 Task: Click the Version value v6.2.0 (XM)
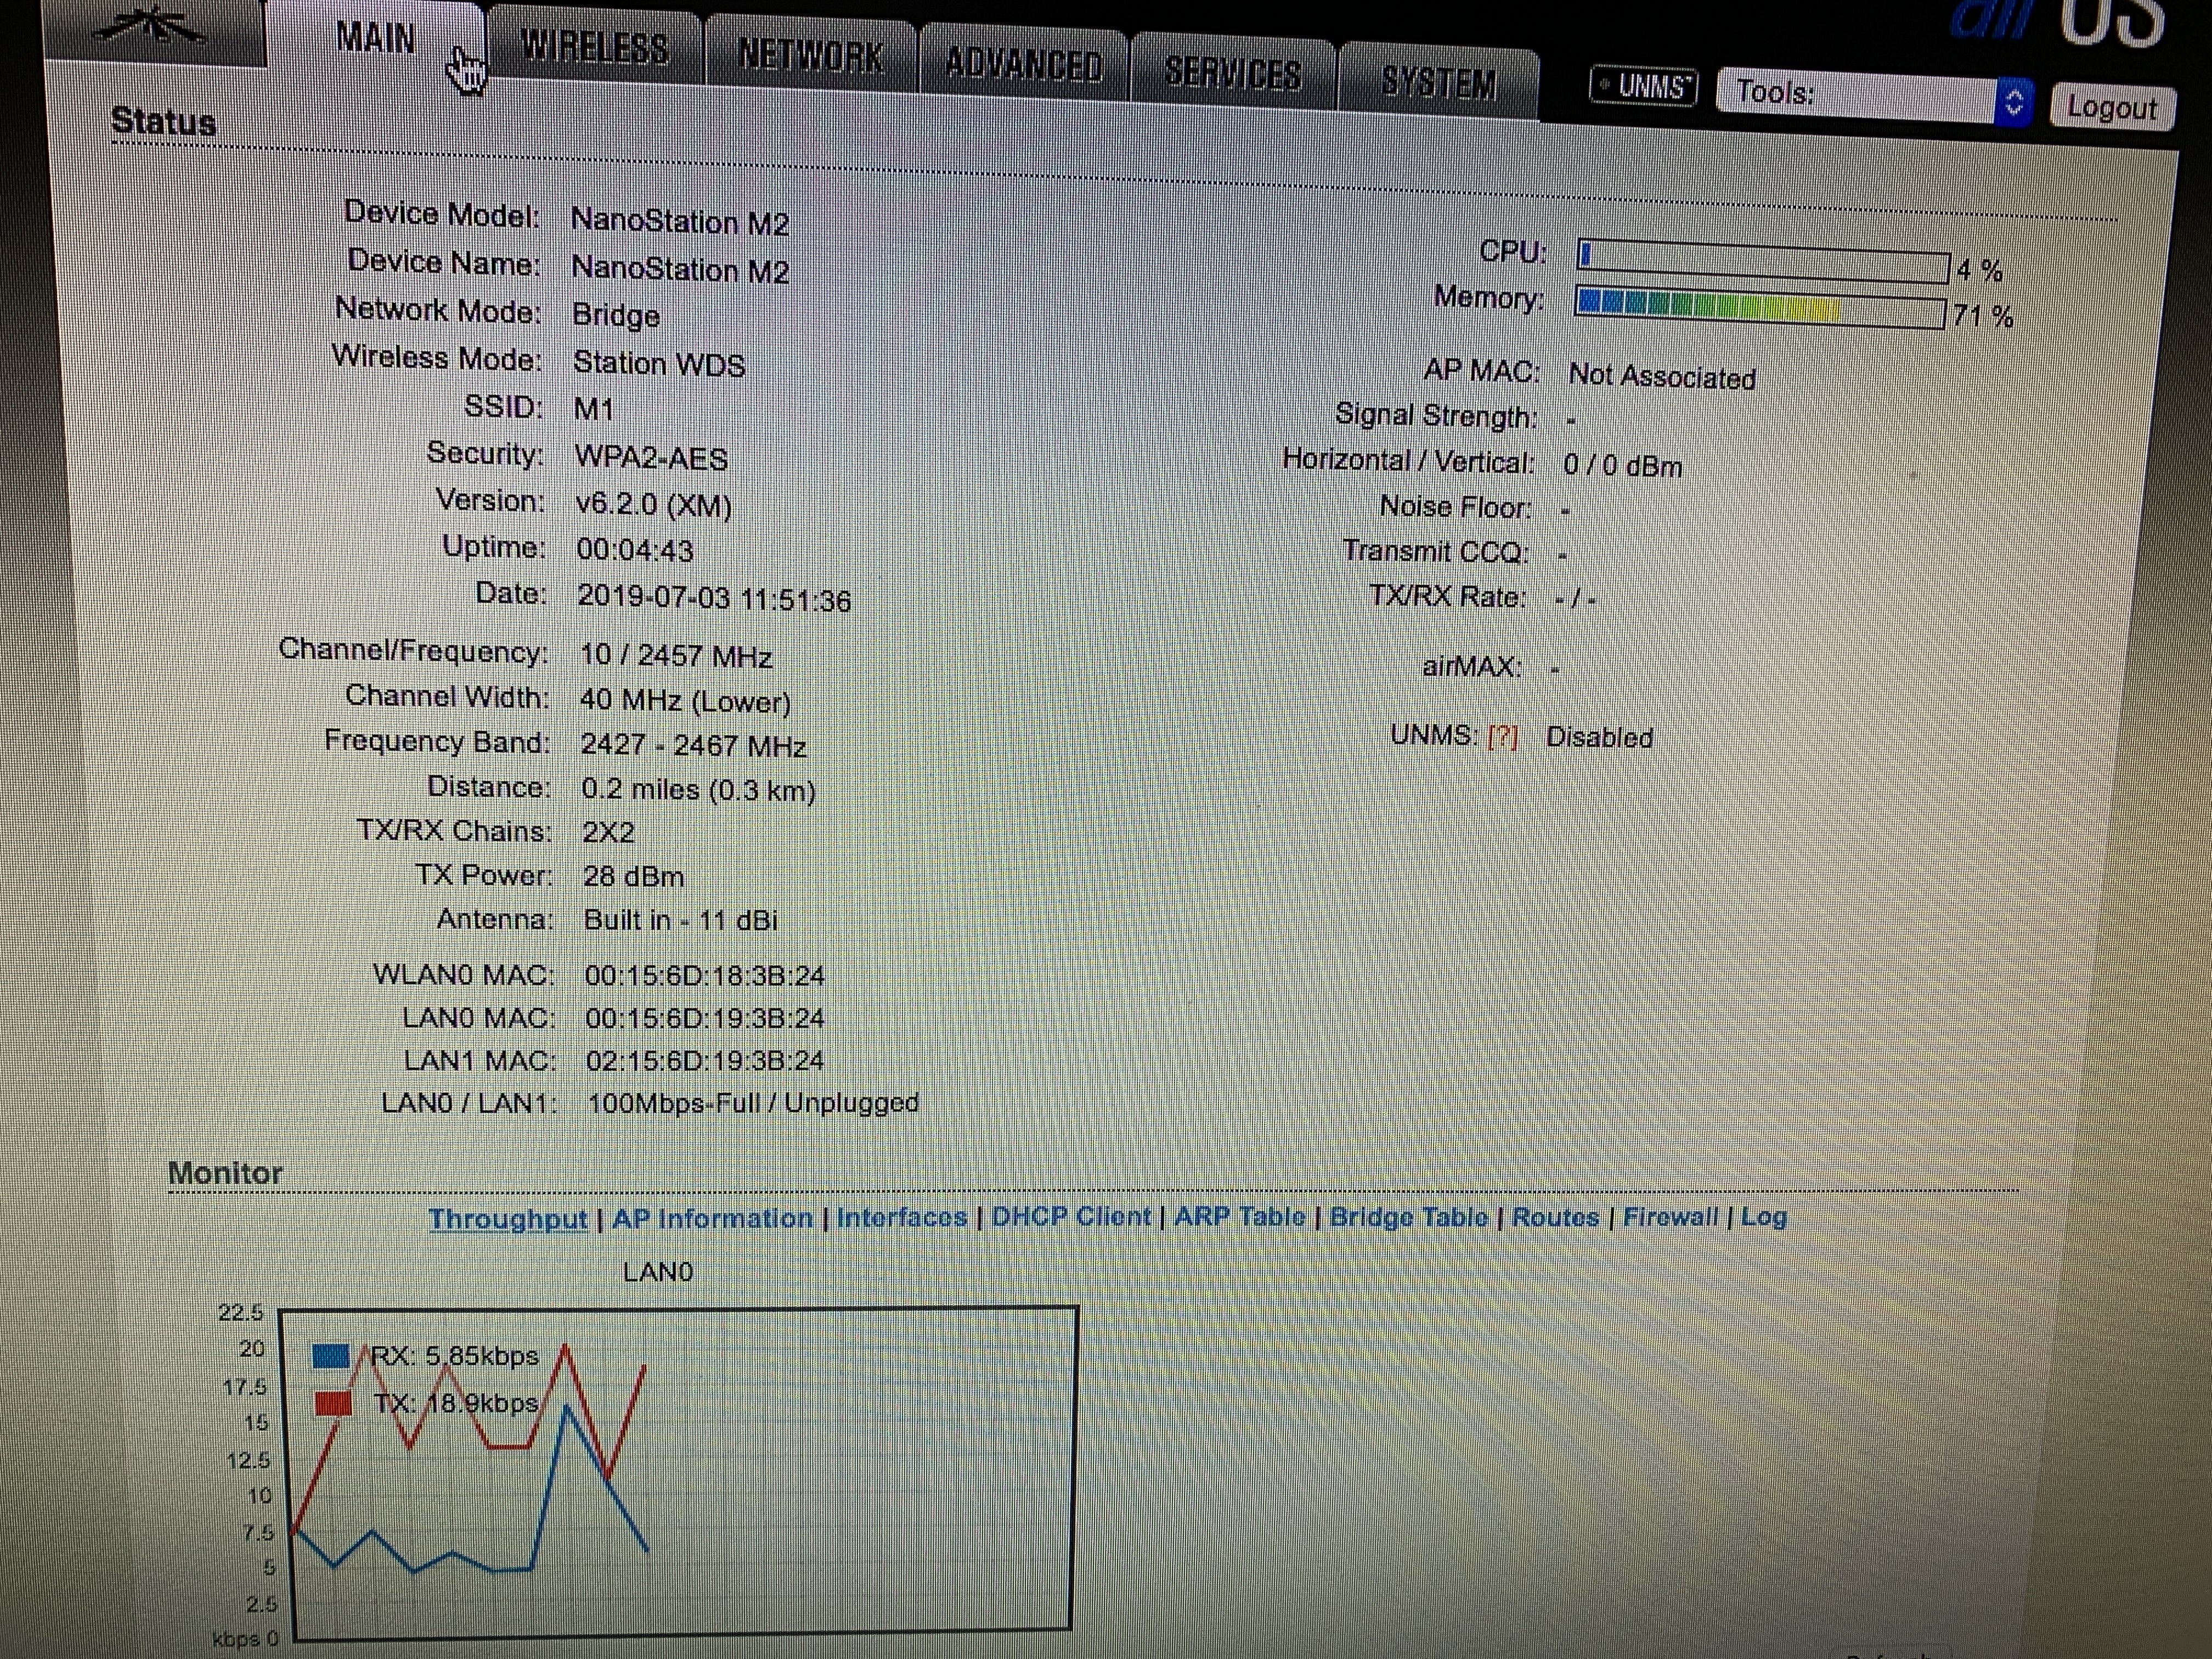(654, 505)
